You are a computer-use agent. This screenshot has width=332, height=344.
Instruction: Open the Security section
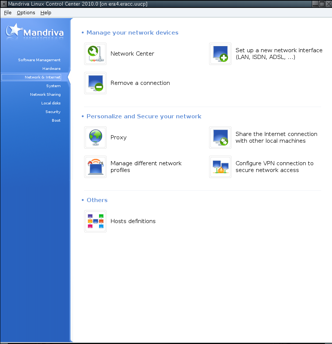(53, 112)
